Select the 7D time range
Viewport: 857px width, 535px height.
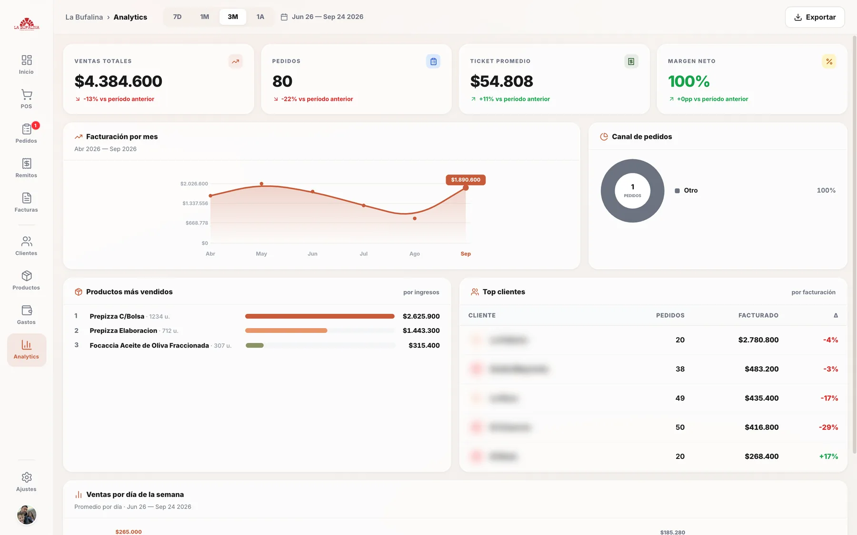(177, 17)
